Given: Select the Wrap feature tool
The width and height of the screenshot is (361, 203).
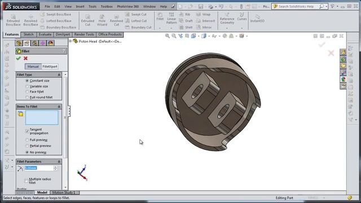Looking at the screenshot, I should click(203, 14).
